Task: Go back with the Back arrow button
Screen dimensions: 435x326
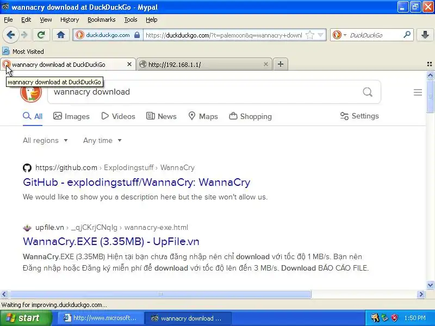Action: (10, 35)
